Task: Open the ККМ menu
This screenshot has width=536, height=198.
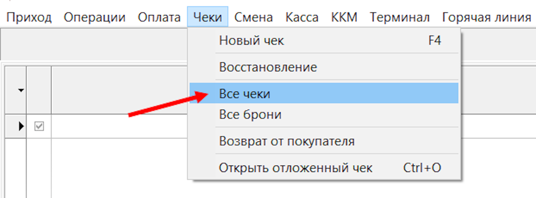Action: coord(344,17)
